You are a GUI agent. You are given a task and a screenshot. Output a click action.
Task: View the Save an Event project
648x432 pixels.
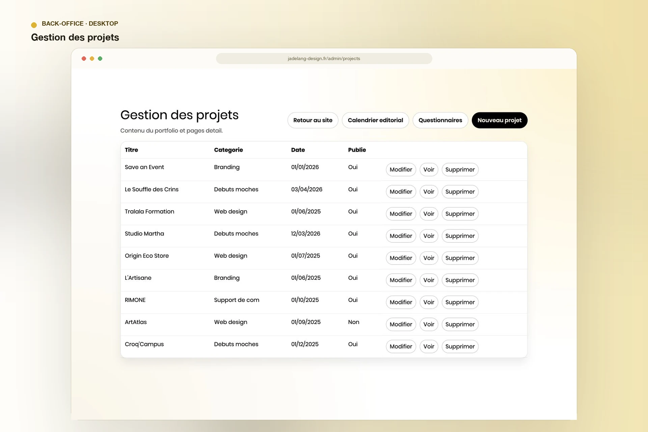(x=429, y=169)
